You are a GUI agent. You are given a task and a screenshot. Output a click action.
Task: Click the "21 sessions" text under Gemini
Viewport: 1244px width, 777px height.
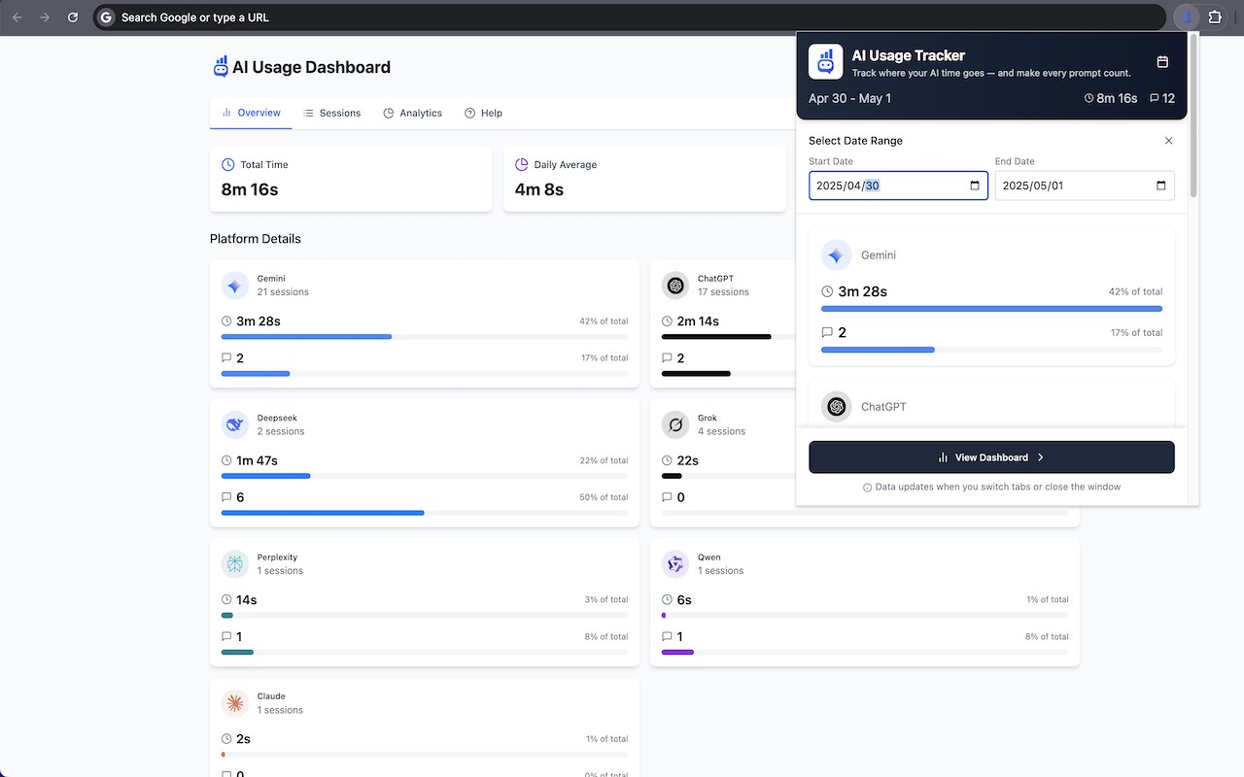pyautogui.click(x=283, y=292)
